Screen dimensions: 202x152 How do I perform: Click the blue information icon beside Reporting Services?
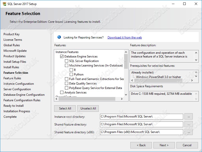click(59, 37)
